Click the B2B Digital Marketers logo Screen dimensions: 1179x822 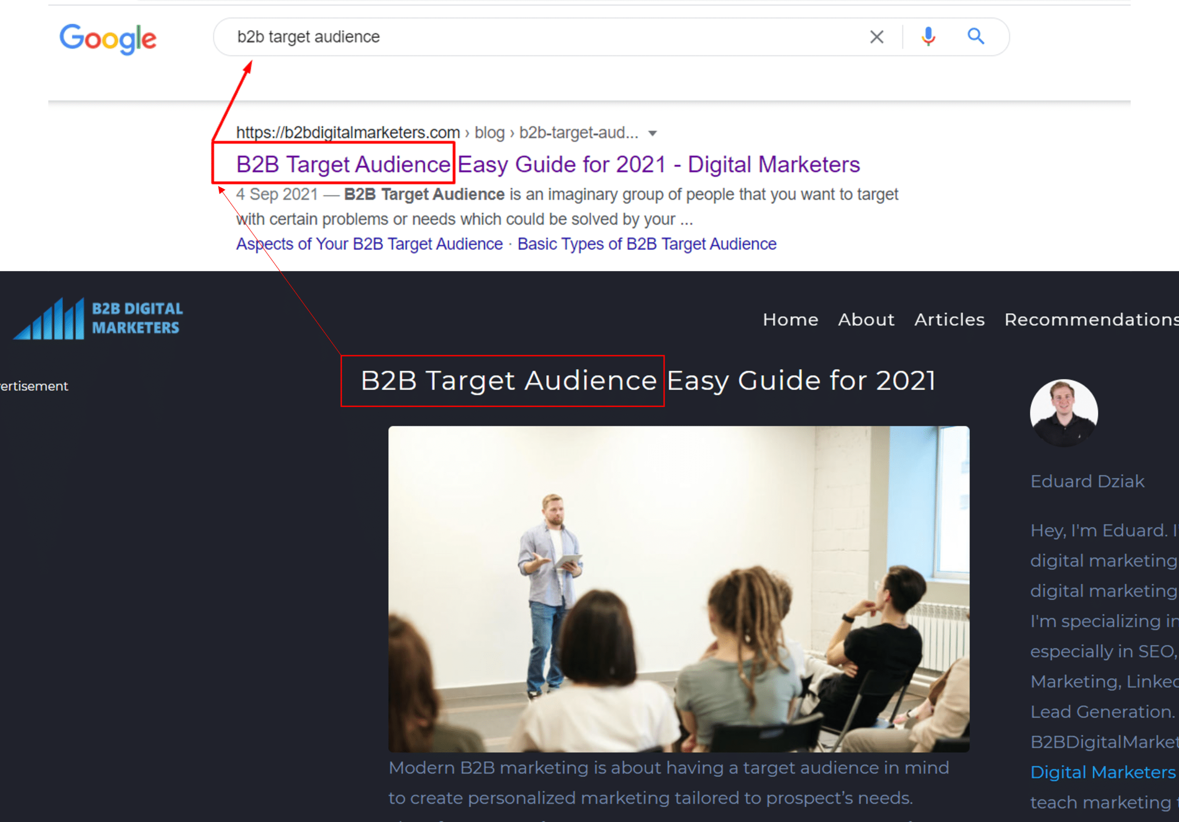pyautogui.click(x=98, y=318)
